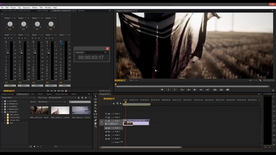
Task: Switch to the Metadata tab
Action: click(x=82, y=11)
